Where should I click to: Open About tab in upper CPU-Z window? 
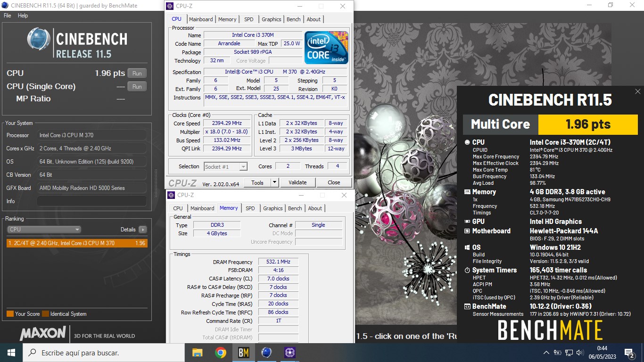[x=314, y=19]
